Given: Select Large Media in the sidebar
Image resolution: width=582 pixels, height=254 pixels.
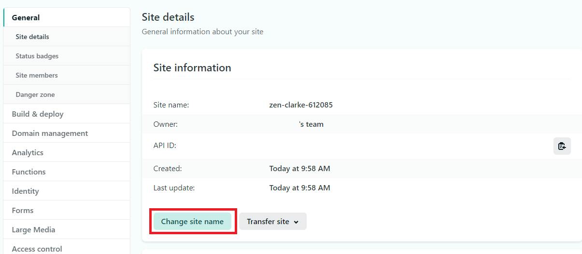Looking at the screenshot, I should (67, 229).
